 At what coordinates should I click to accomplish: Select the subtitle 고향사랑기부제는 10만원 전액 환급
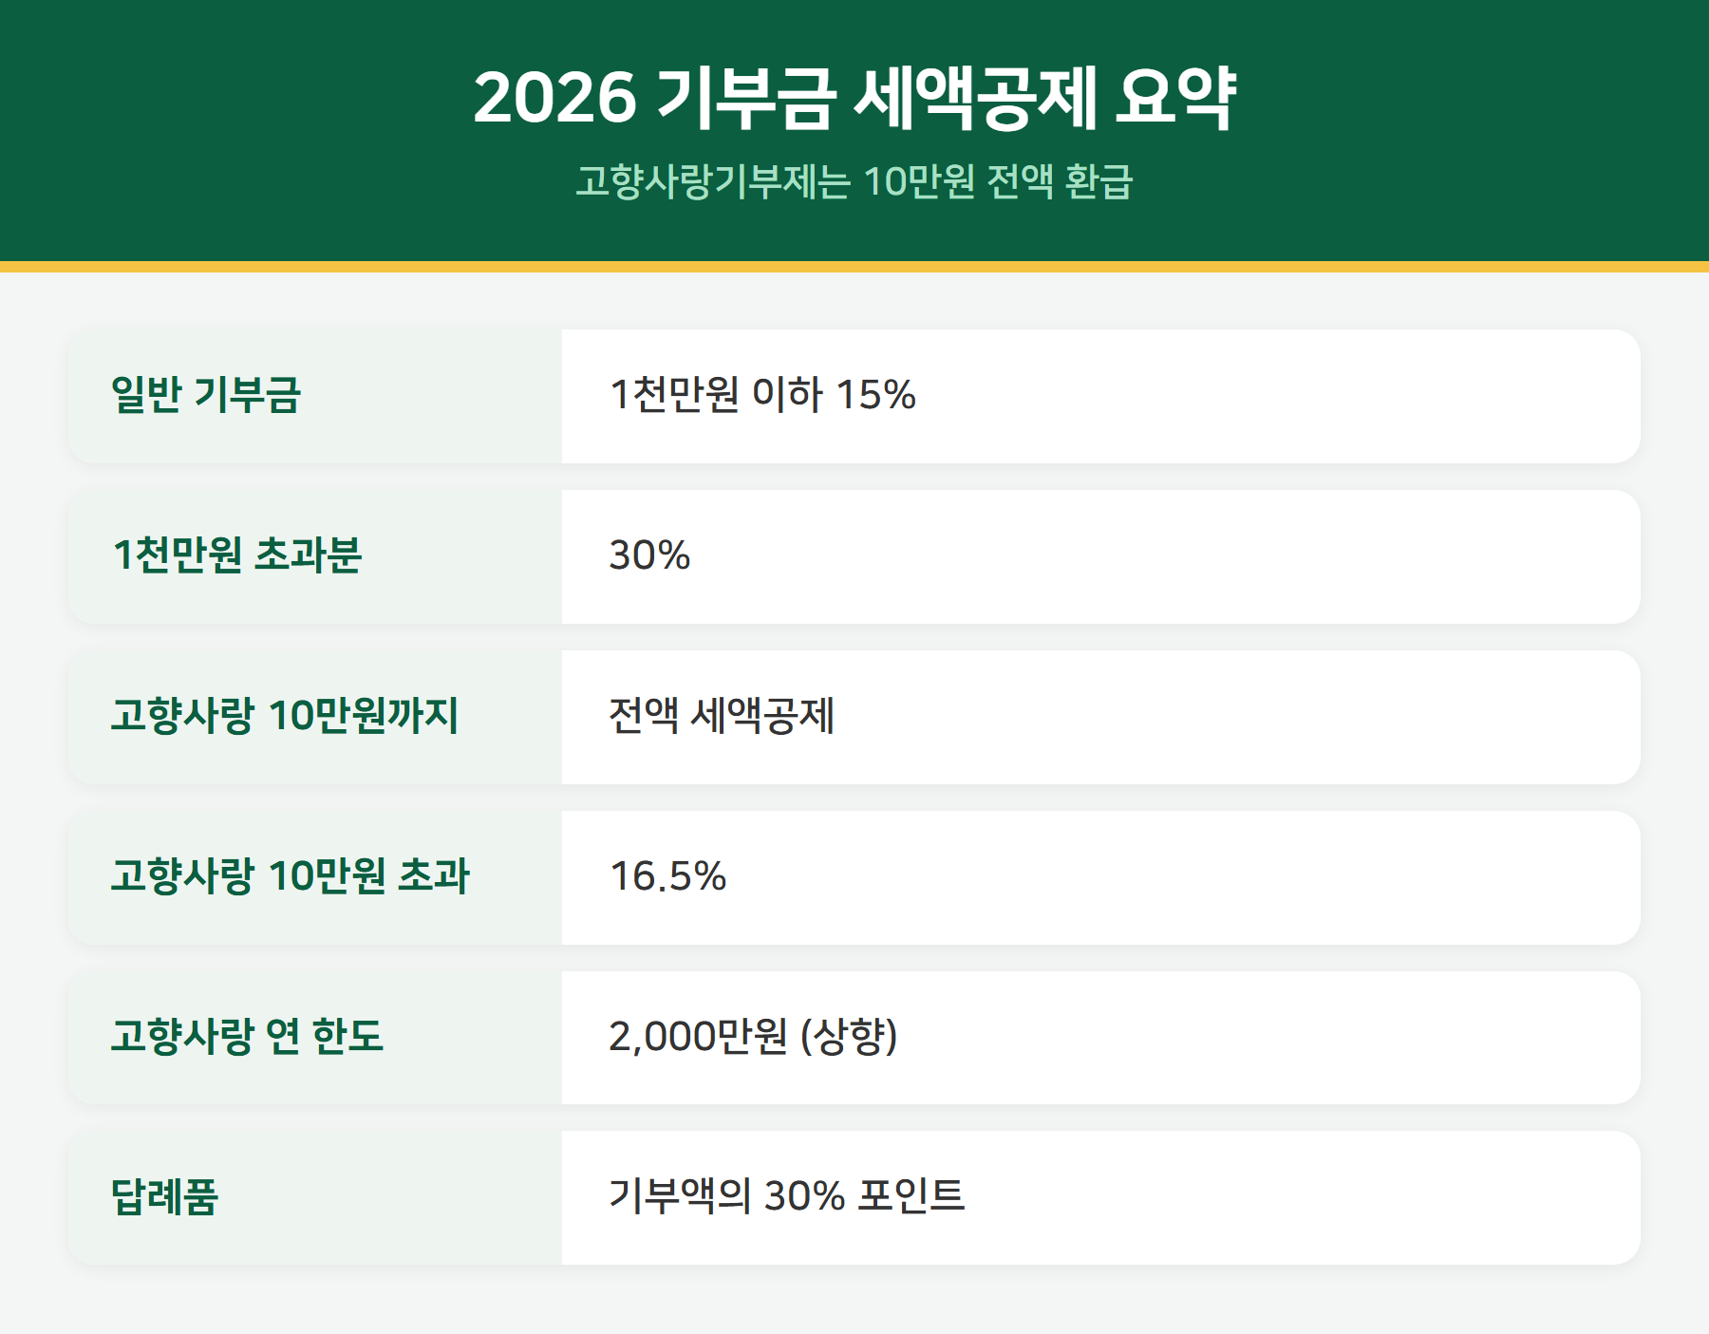[854, 181]
